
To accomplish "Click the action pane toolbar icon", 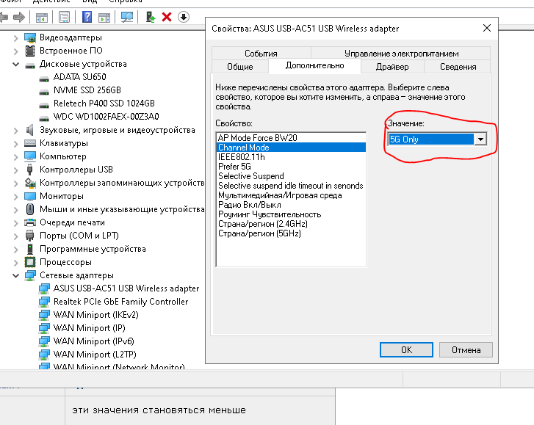I will 104,17.
